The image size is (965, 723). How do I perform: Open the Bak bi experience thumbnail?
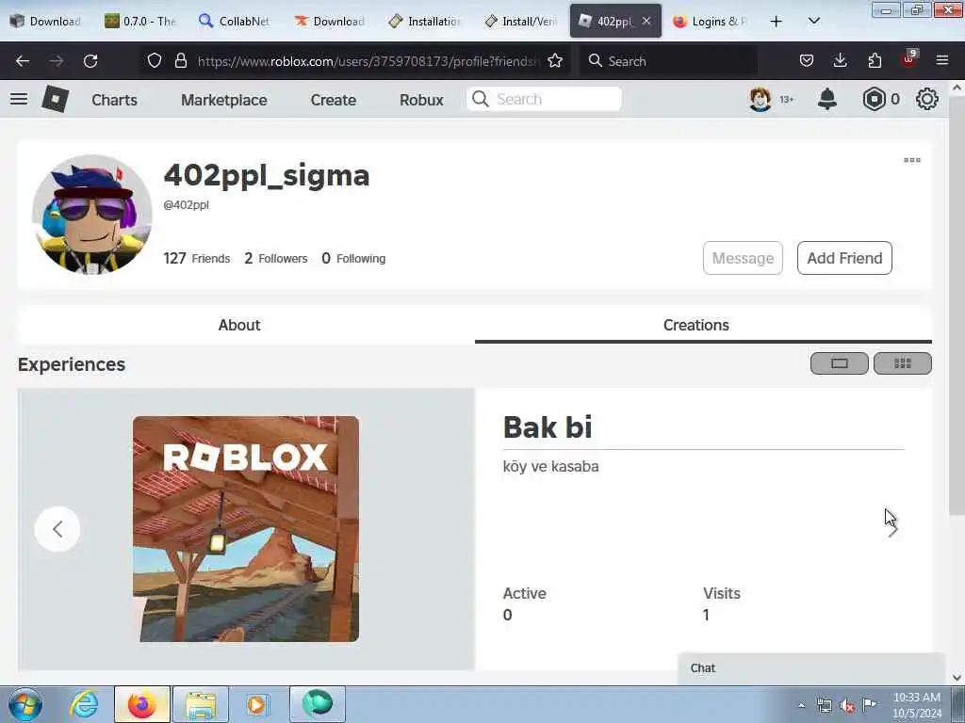click(x=246, y=529)
